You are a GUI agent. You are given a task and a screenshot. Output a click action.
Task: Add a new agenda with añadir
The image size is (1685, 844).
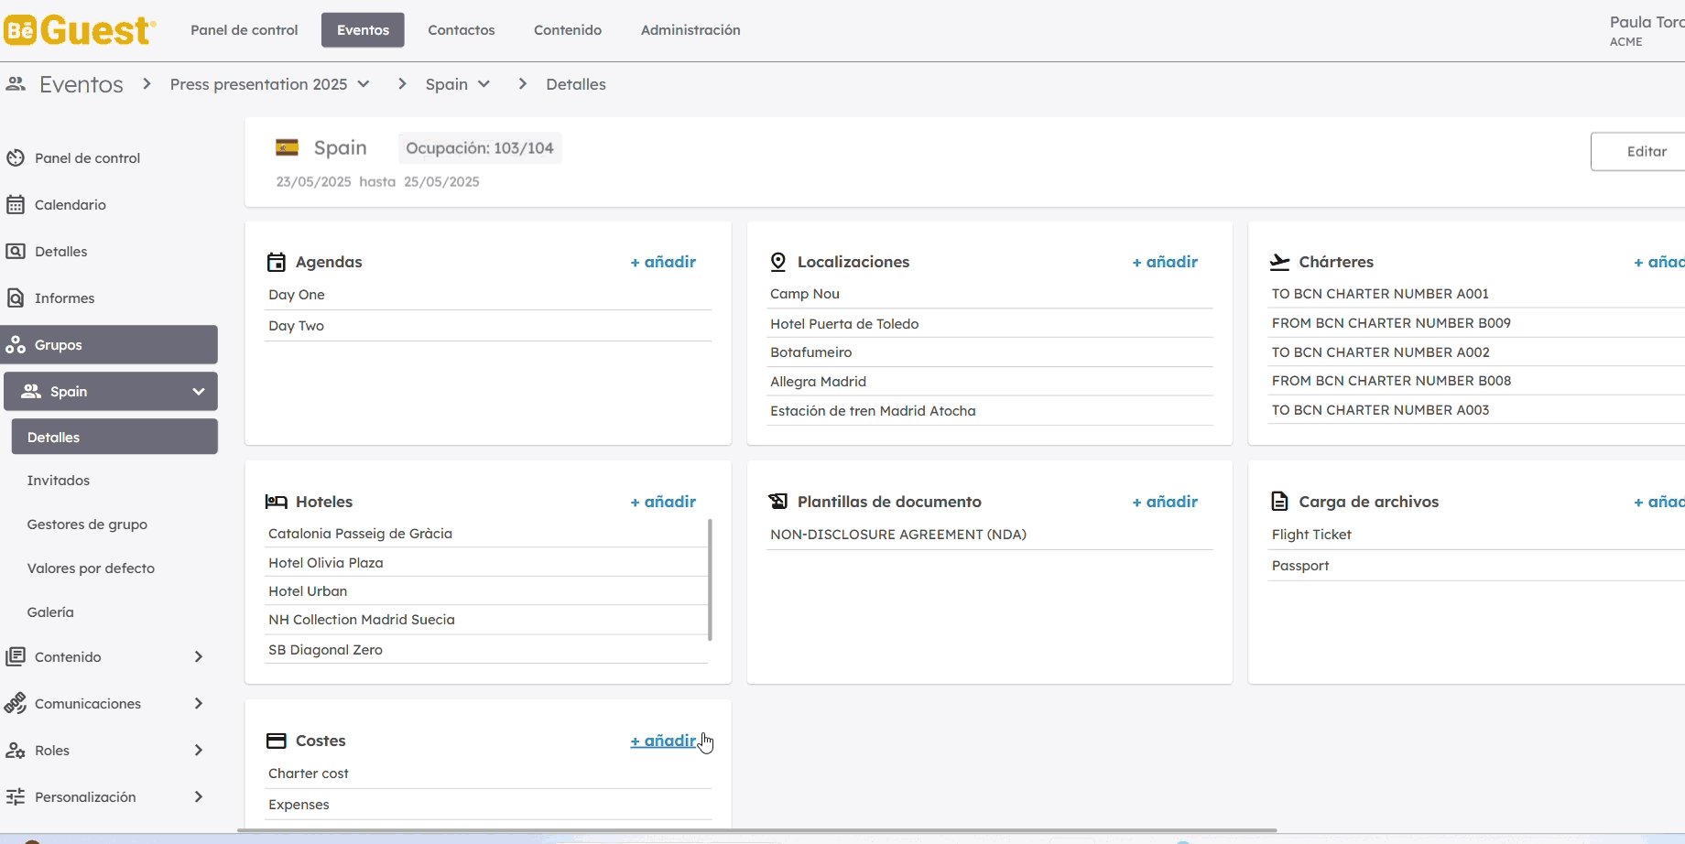click(x=663, y=262)
